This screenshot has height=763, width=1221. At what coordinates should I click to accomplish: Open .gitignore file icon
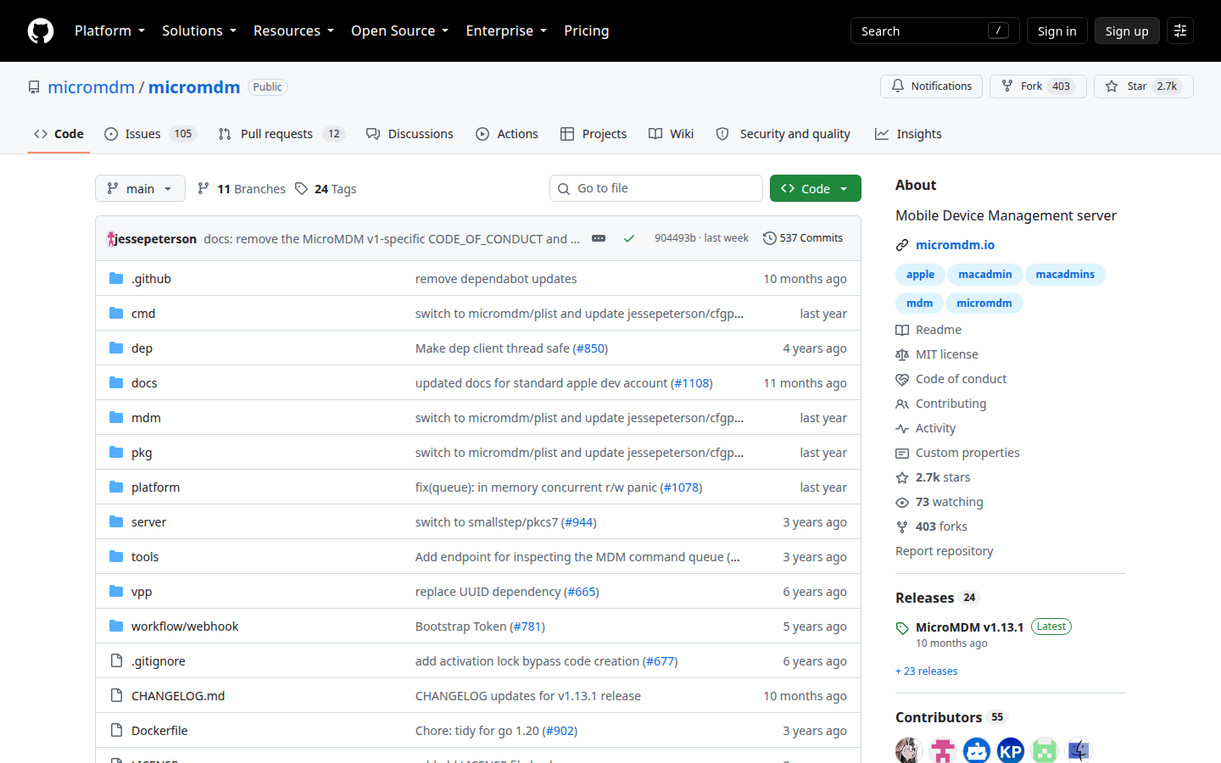116,660
